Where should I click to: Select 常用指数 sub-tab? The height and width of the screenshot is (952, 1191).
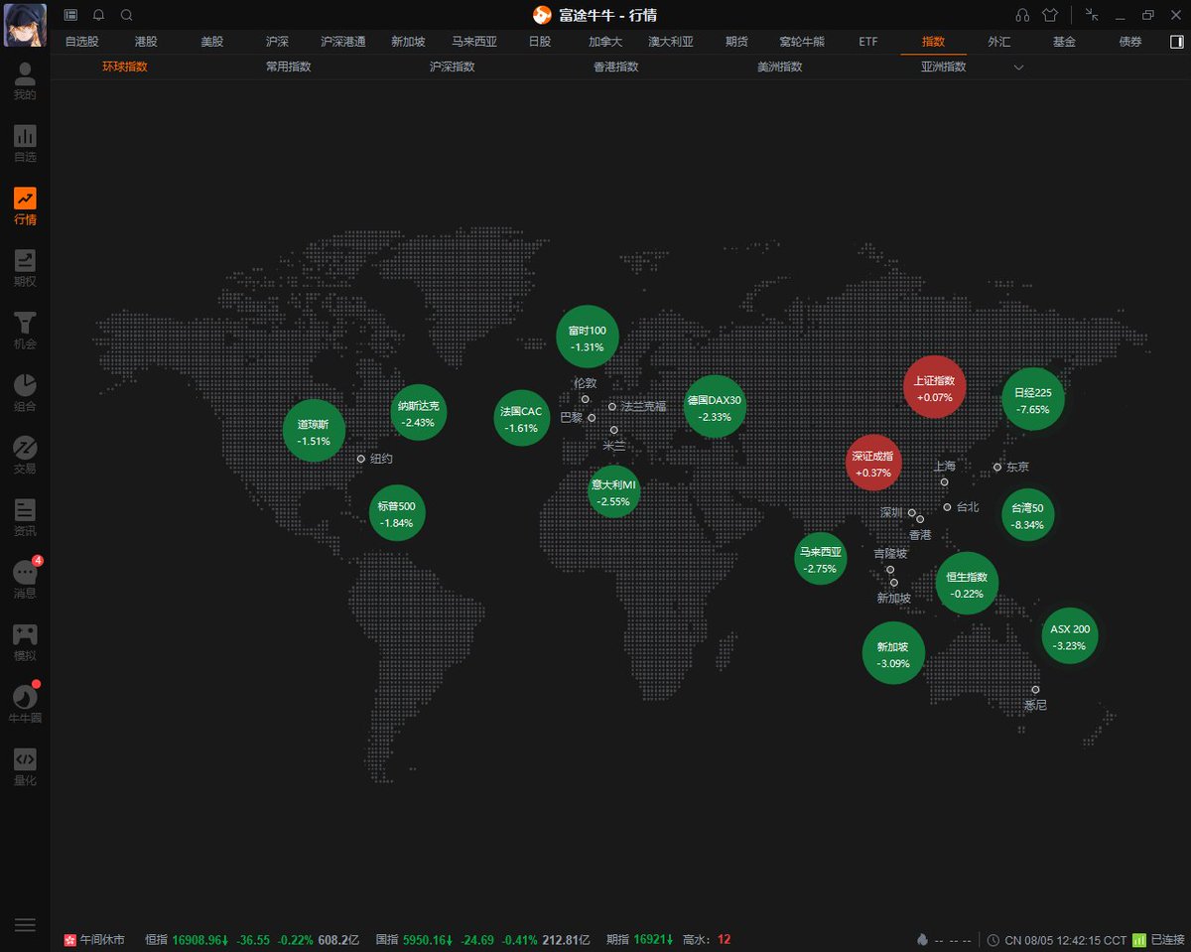pos(288,67)
